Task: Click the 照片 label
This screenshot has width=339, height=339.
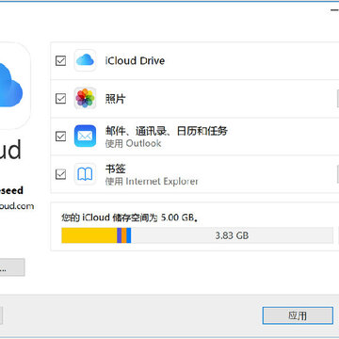Action: tap(115, 99)
